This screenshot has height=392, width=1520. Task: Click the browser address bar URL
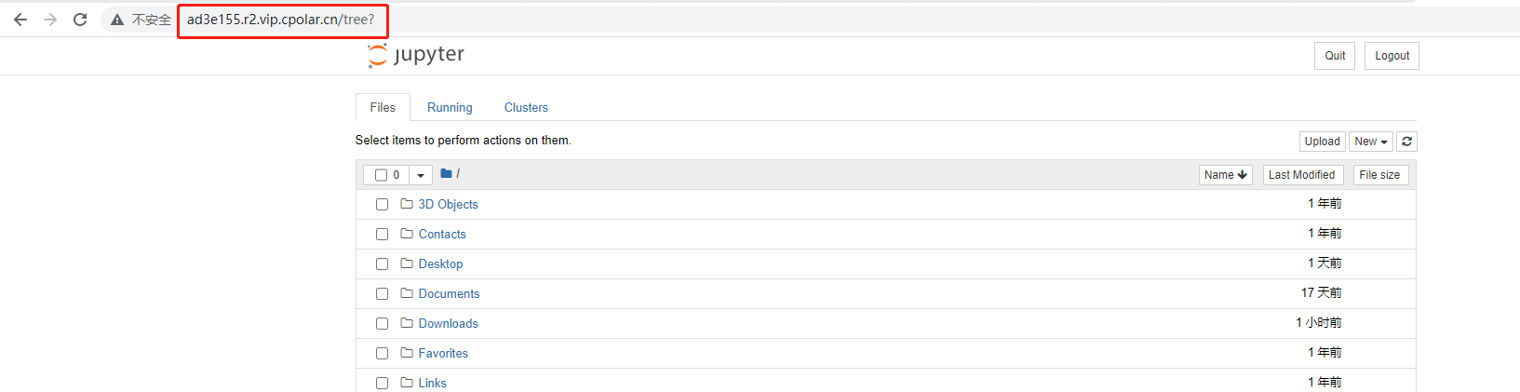point(280,20)
